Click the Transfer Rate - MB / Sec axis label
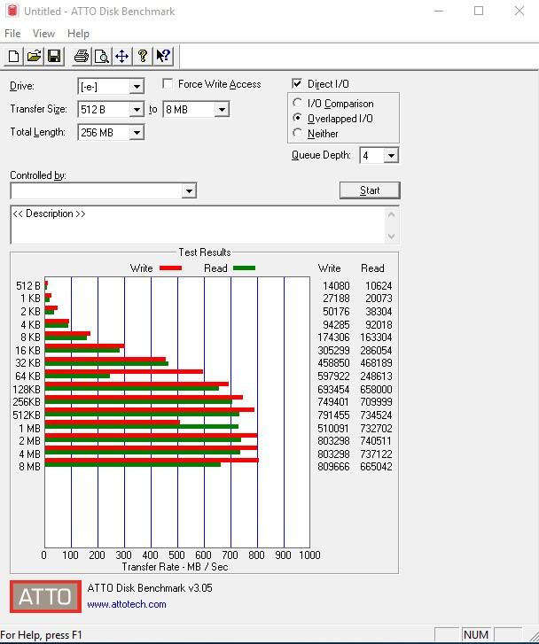 coord(175,567)
